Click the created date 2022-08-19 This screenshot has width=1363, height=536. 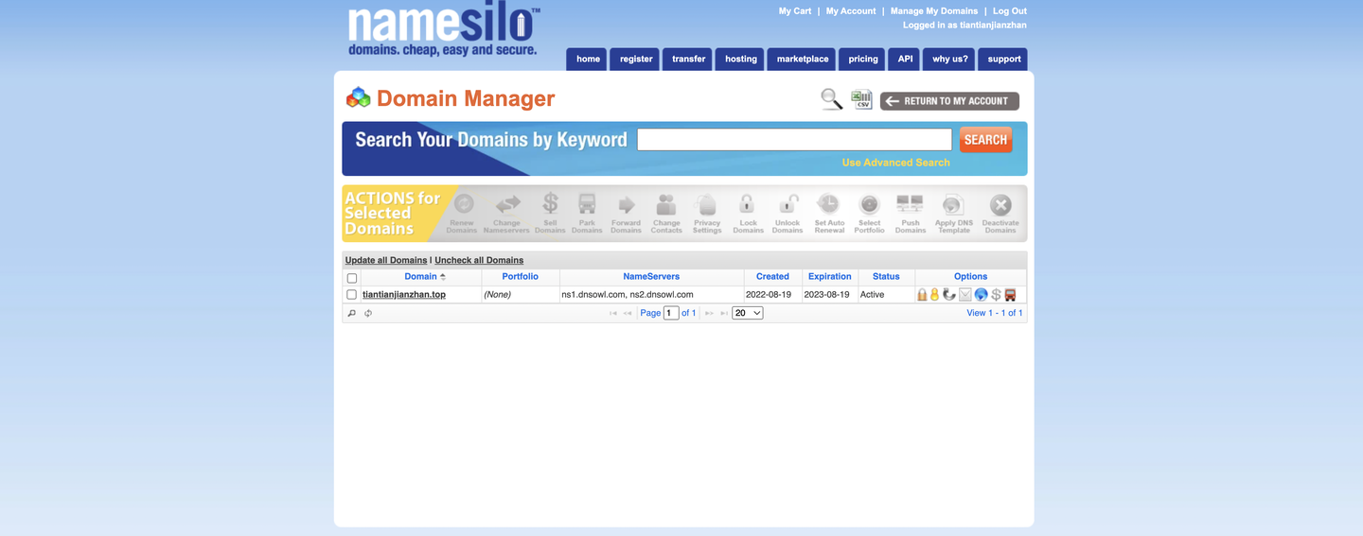click(x=769, y=295)
